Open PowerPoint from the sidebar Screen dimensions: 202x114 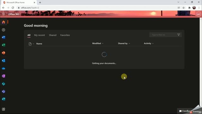[3, 53]
